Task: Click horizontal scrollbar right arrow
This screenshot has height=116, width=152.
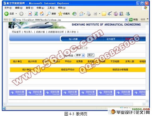Action: [144, 104]
